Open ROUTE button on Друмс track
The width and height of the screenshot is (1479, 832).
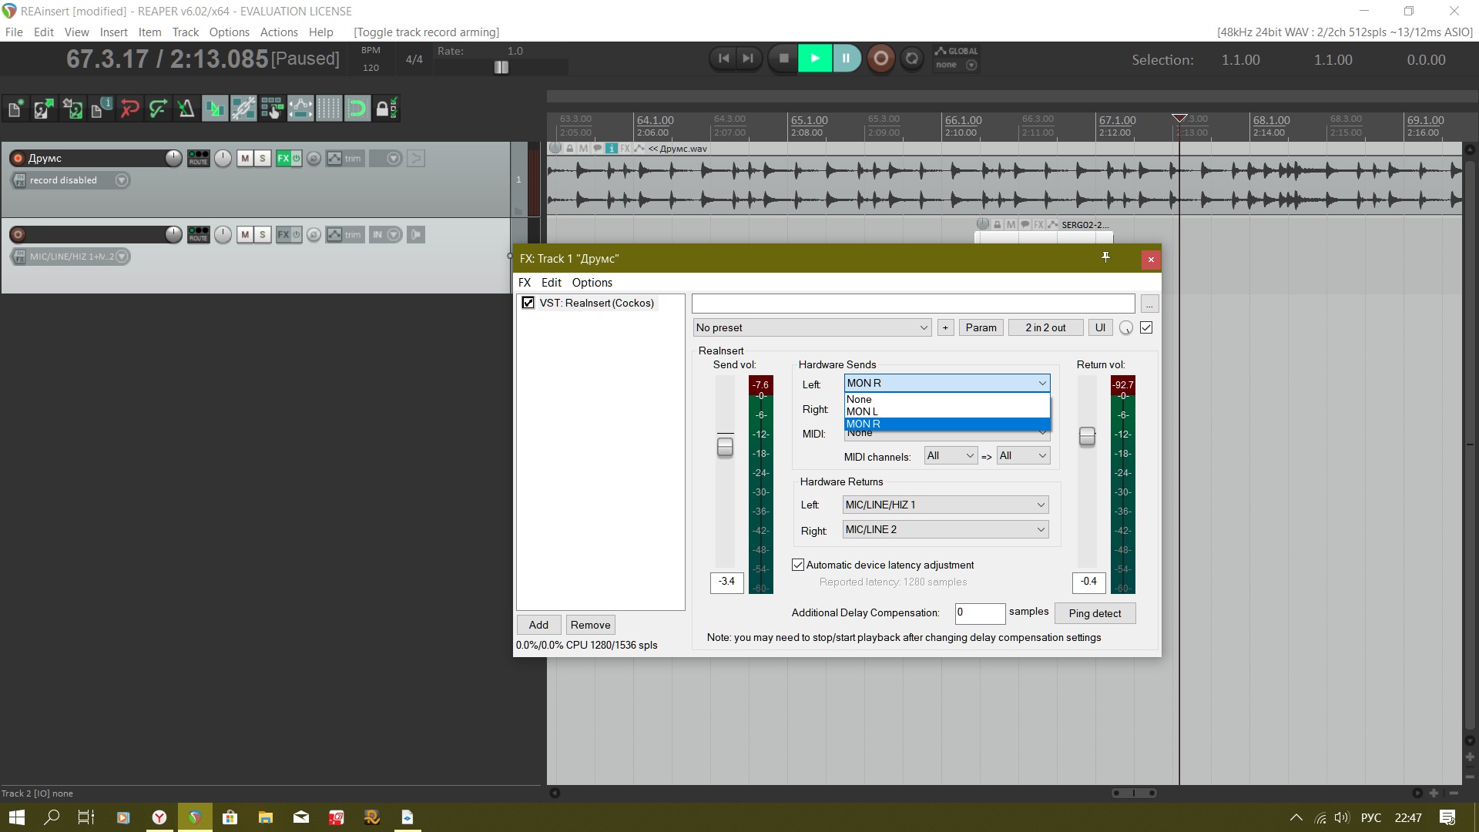coord(198,158)
